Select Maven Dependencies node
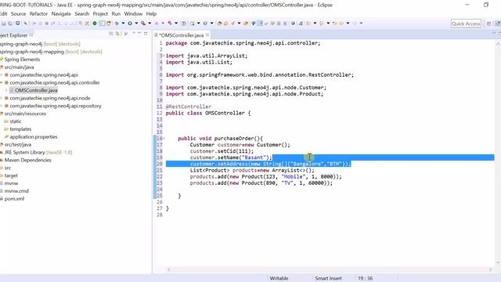501x282 pixels. (x=28, y=160)
